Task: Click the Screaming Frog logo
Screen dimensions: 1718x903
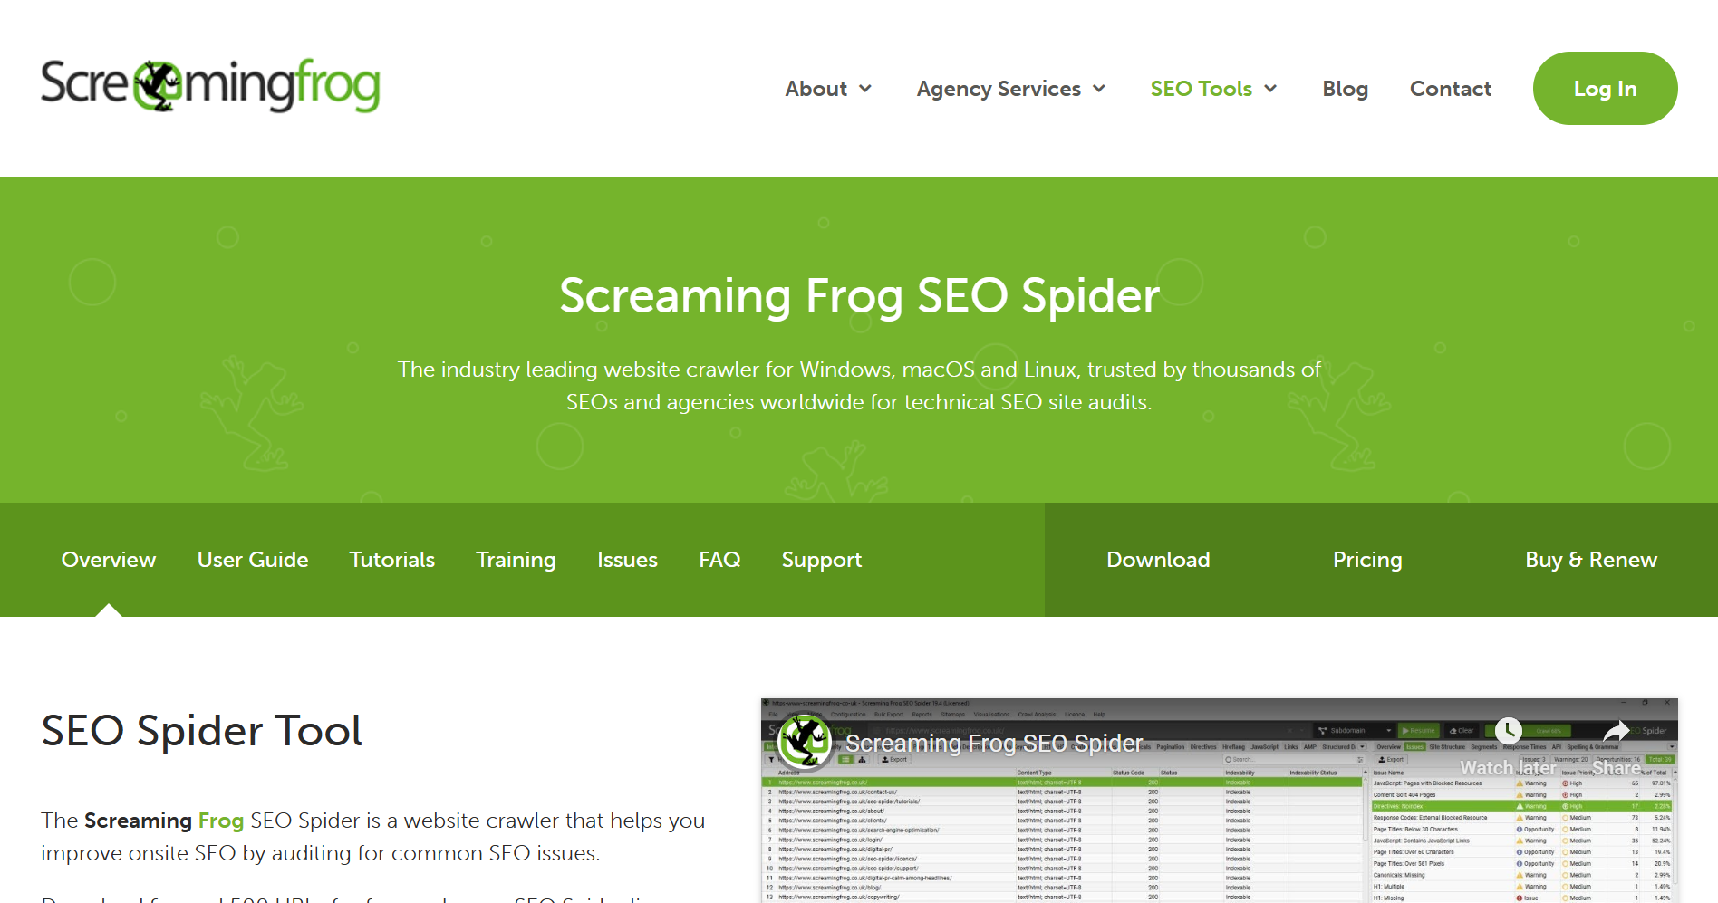Action: click(210, 86)
